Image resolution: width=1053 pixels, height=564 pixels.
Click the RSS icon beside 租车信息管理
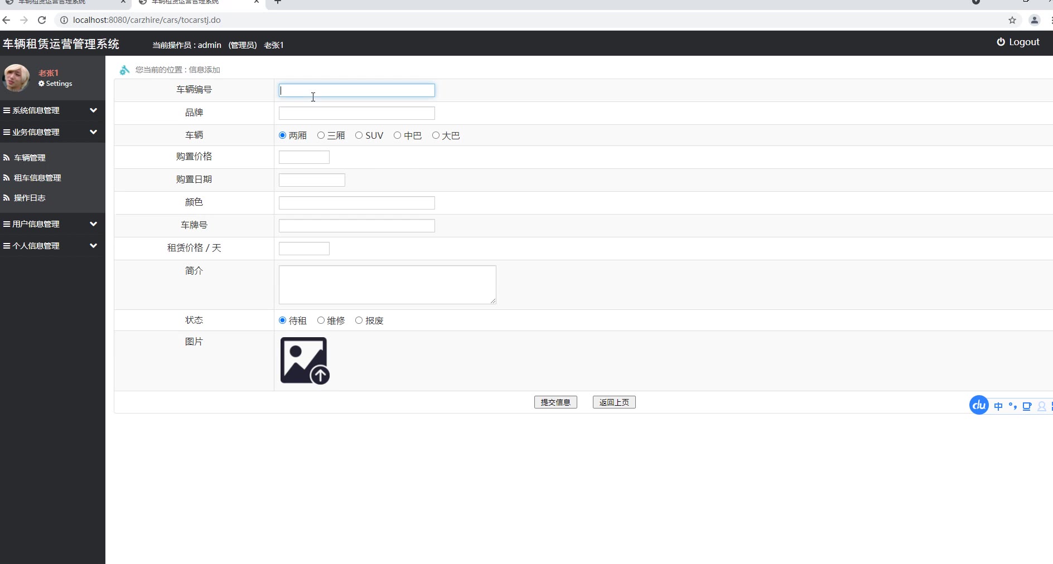click(7, 178)
